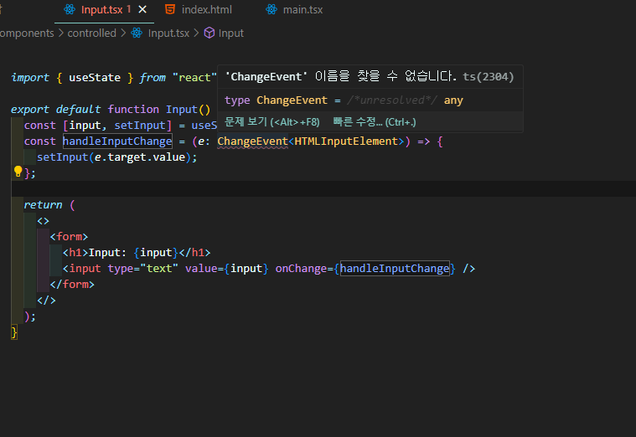
Task: Click the opening form tag in JSX
Action: [x=69, y=237]
